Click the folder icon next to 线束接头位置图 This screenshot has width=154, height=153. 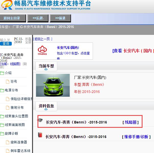pos(2,116)
